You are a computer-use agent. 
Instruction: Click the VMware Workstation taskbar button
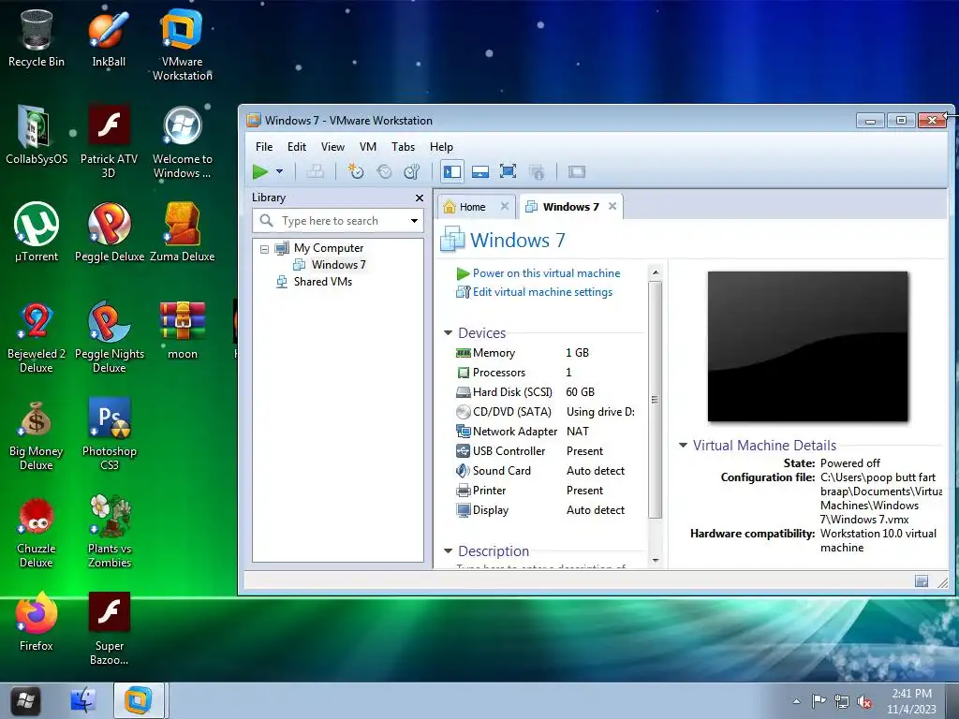[x=139, y=700]
